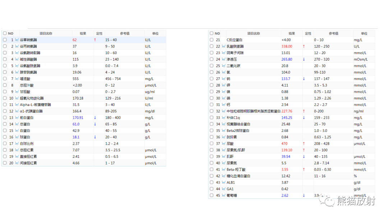Open the chart icon in row 27 钠

224,79
